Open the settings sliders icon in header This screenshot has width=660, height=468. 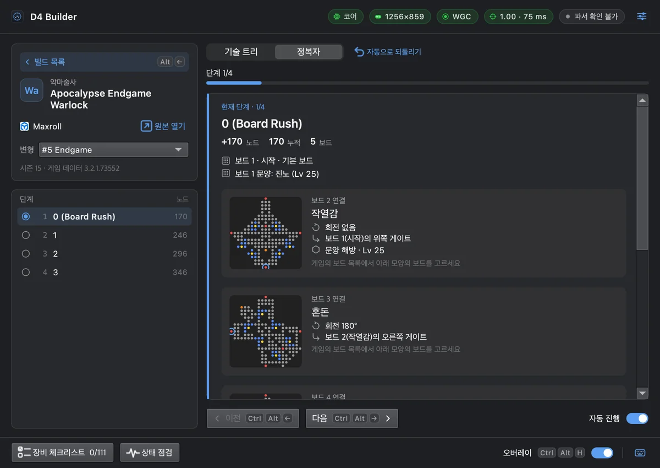(x=642, y=17)
